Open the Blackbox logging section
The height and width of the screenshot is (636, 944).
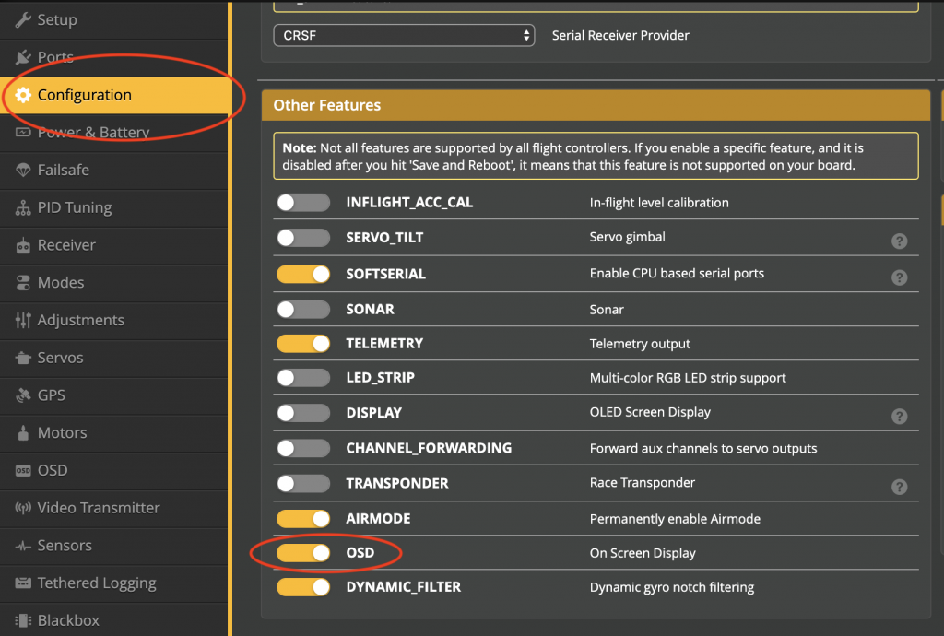(x=69, y=619)
